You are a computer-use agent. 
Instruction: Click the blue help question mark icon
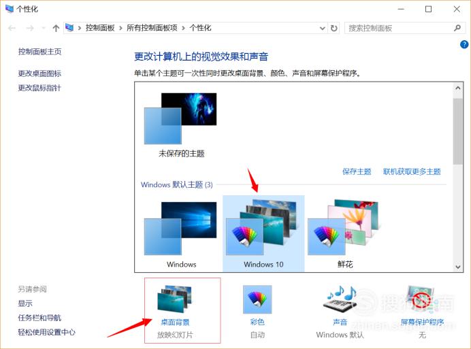pos(464,44)
